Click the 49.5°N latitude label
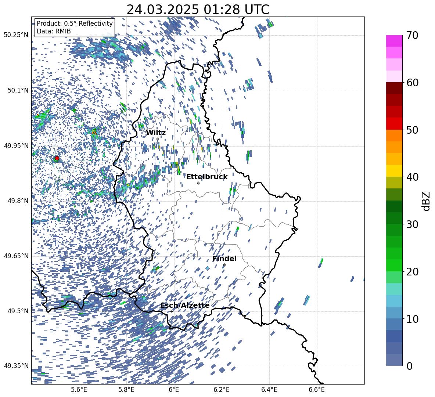Image resolution: width=435 pixels, height=397 pixels. [18, 311]
